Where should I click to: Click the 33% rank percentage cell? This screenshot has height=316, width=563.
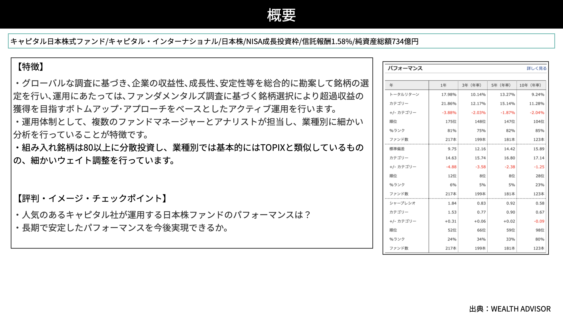[511, 239]
